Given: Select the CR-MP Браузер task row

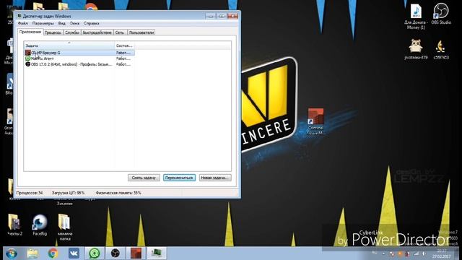Looking at the screenshot, I should pos(79,53).
